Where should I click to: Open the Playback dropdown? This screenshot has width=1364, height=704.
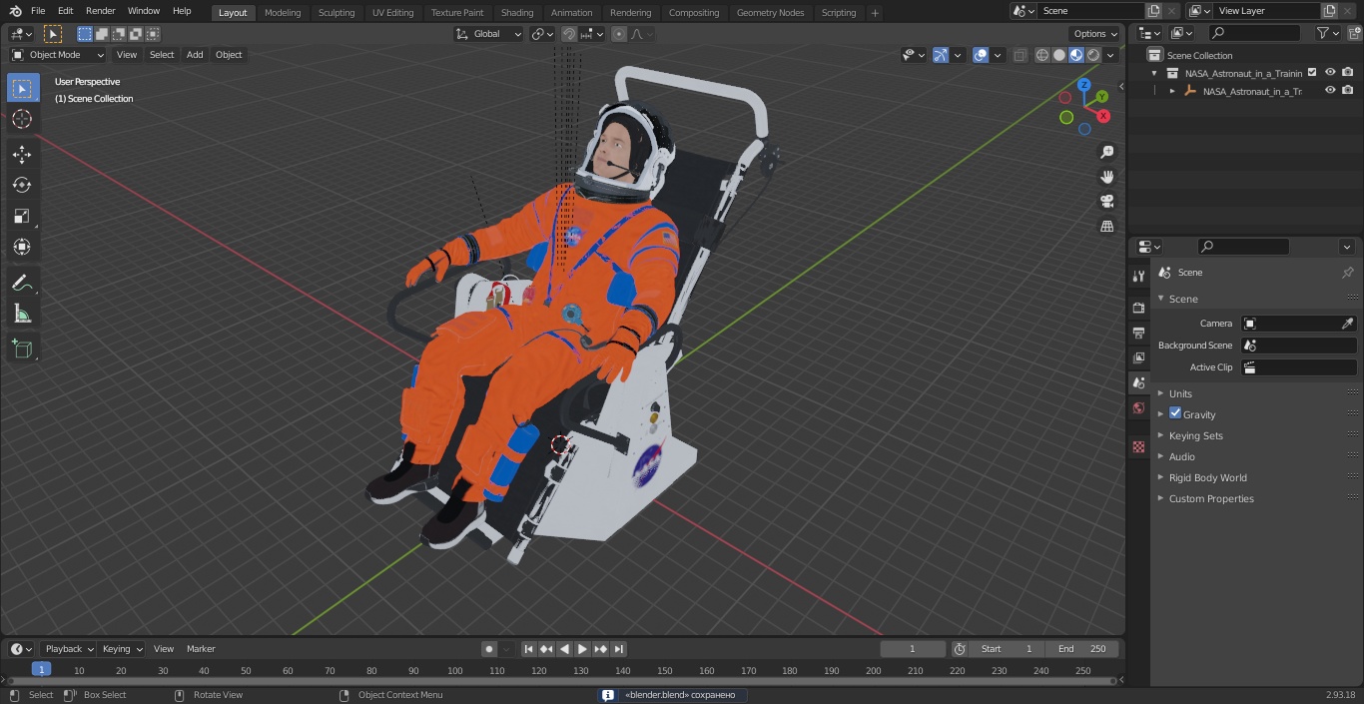click(68, 649)
